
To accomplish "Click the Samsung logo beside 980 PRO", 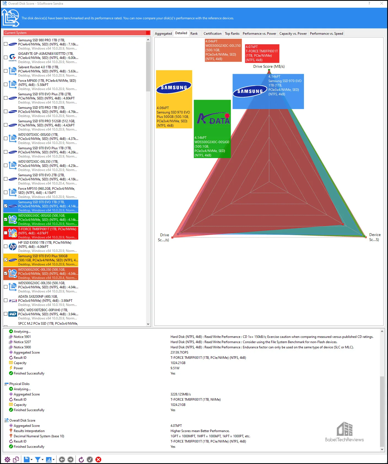I will click(13, 44).
